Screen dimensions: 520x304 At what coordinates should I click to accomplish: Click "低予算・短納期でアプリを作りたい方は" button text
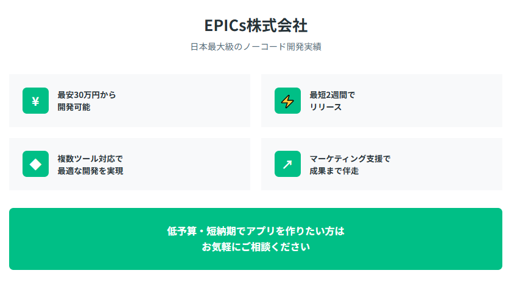pyautogui.click(x=256, y=232)
